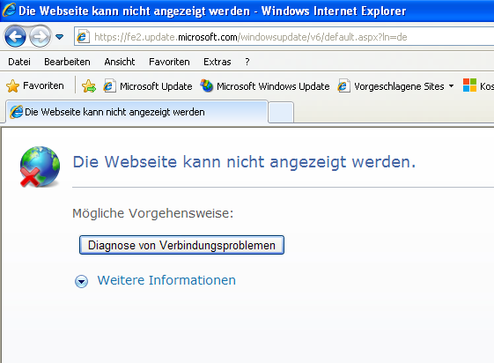
Task: Click the Diagnose von Verbindungsproblemen button
Action: pos(181,245)
